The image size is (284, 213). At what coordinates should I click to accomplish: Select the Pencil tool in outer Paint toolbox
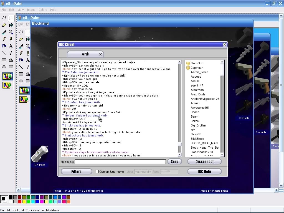(4, 39)
